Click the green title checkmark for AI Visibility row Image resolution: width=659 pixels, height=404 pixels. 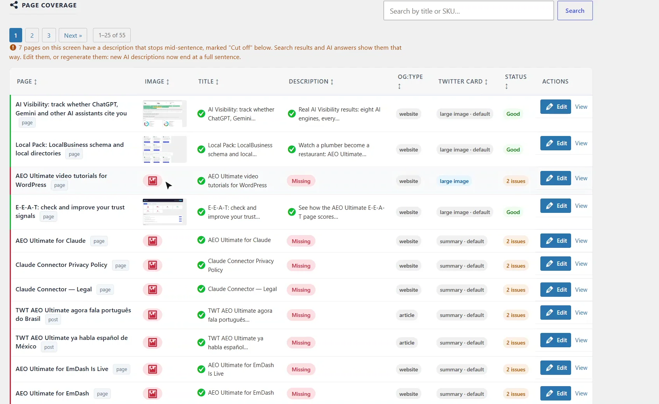pos(201,114)
